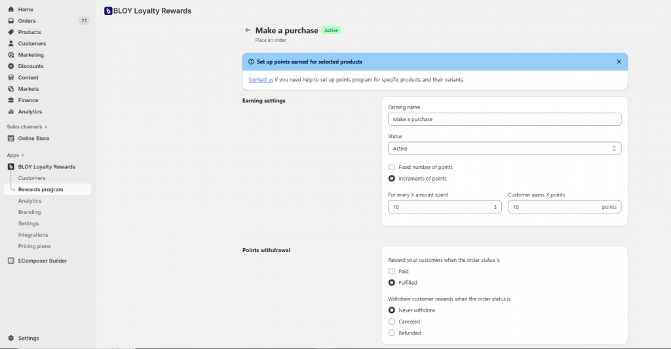Click the Home icon in sidebar
The height and width of the screenshot is (349, 671).
pos(11,10)
